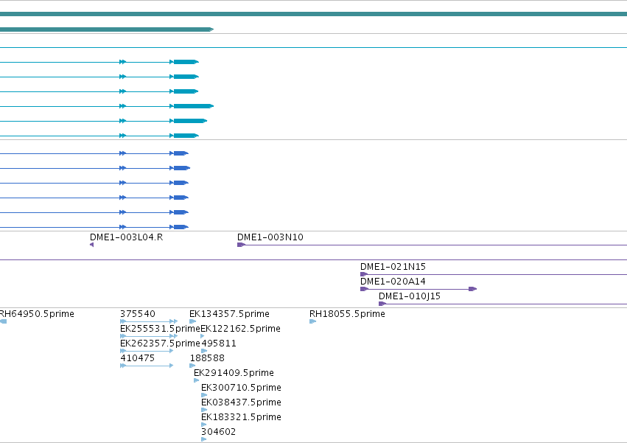Click the light-blue arrow under RH18055.5prime
The image size is (627, 443).
point(313,321)
